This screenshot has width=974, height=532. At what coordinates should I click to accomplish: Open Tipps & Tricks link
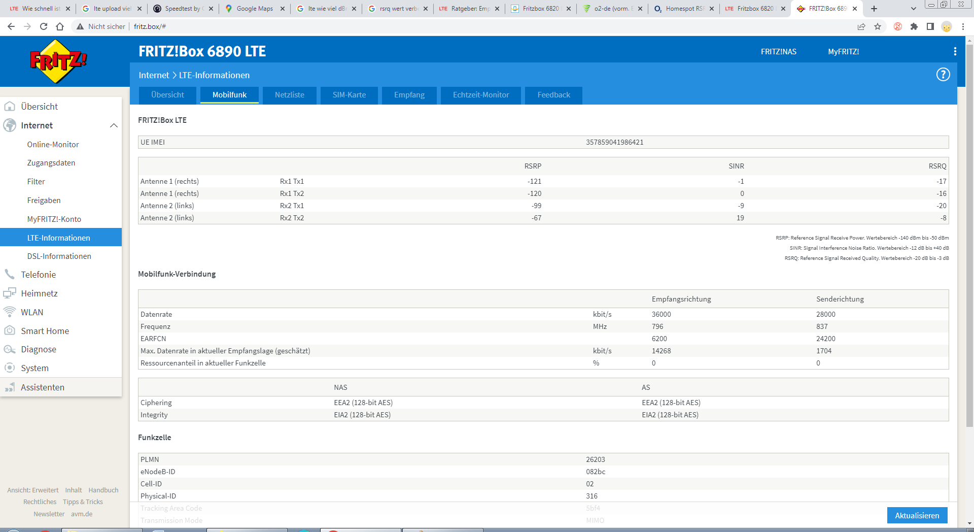click(83, 502)
